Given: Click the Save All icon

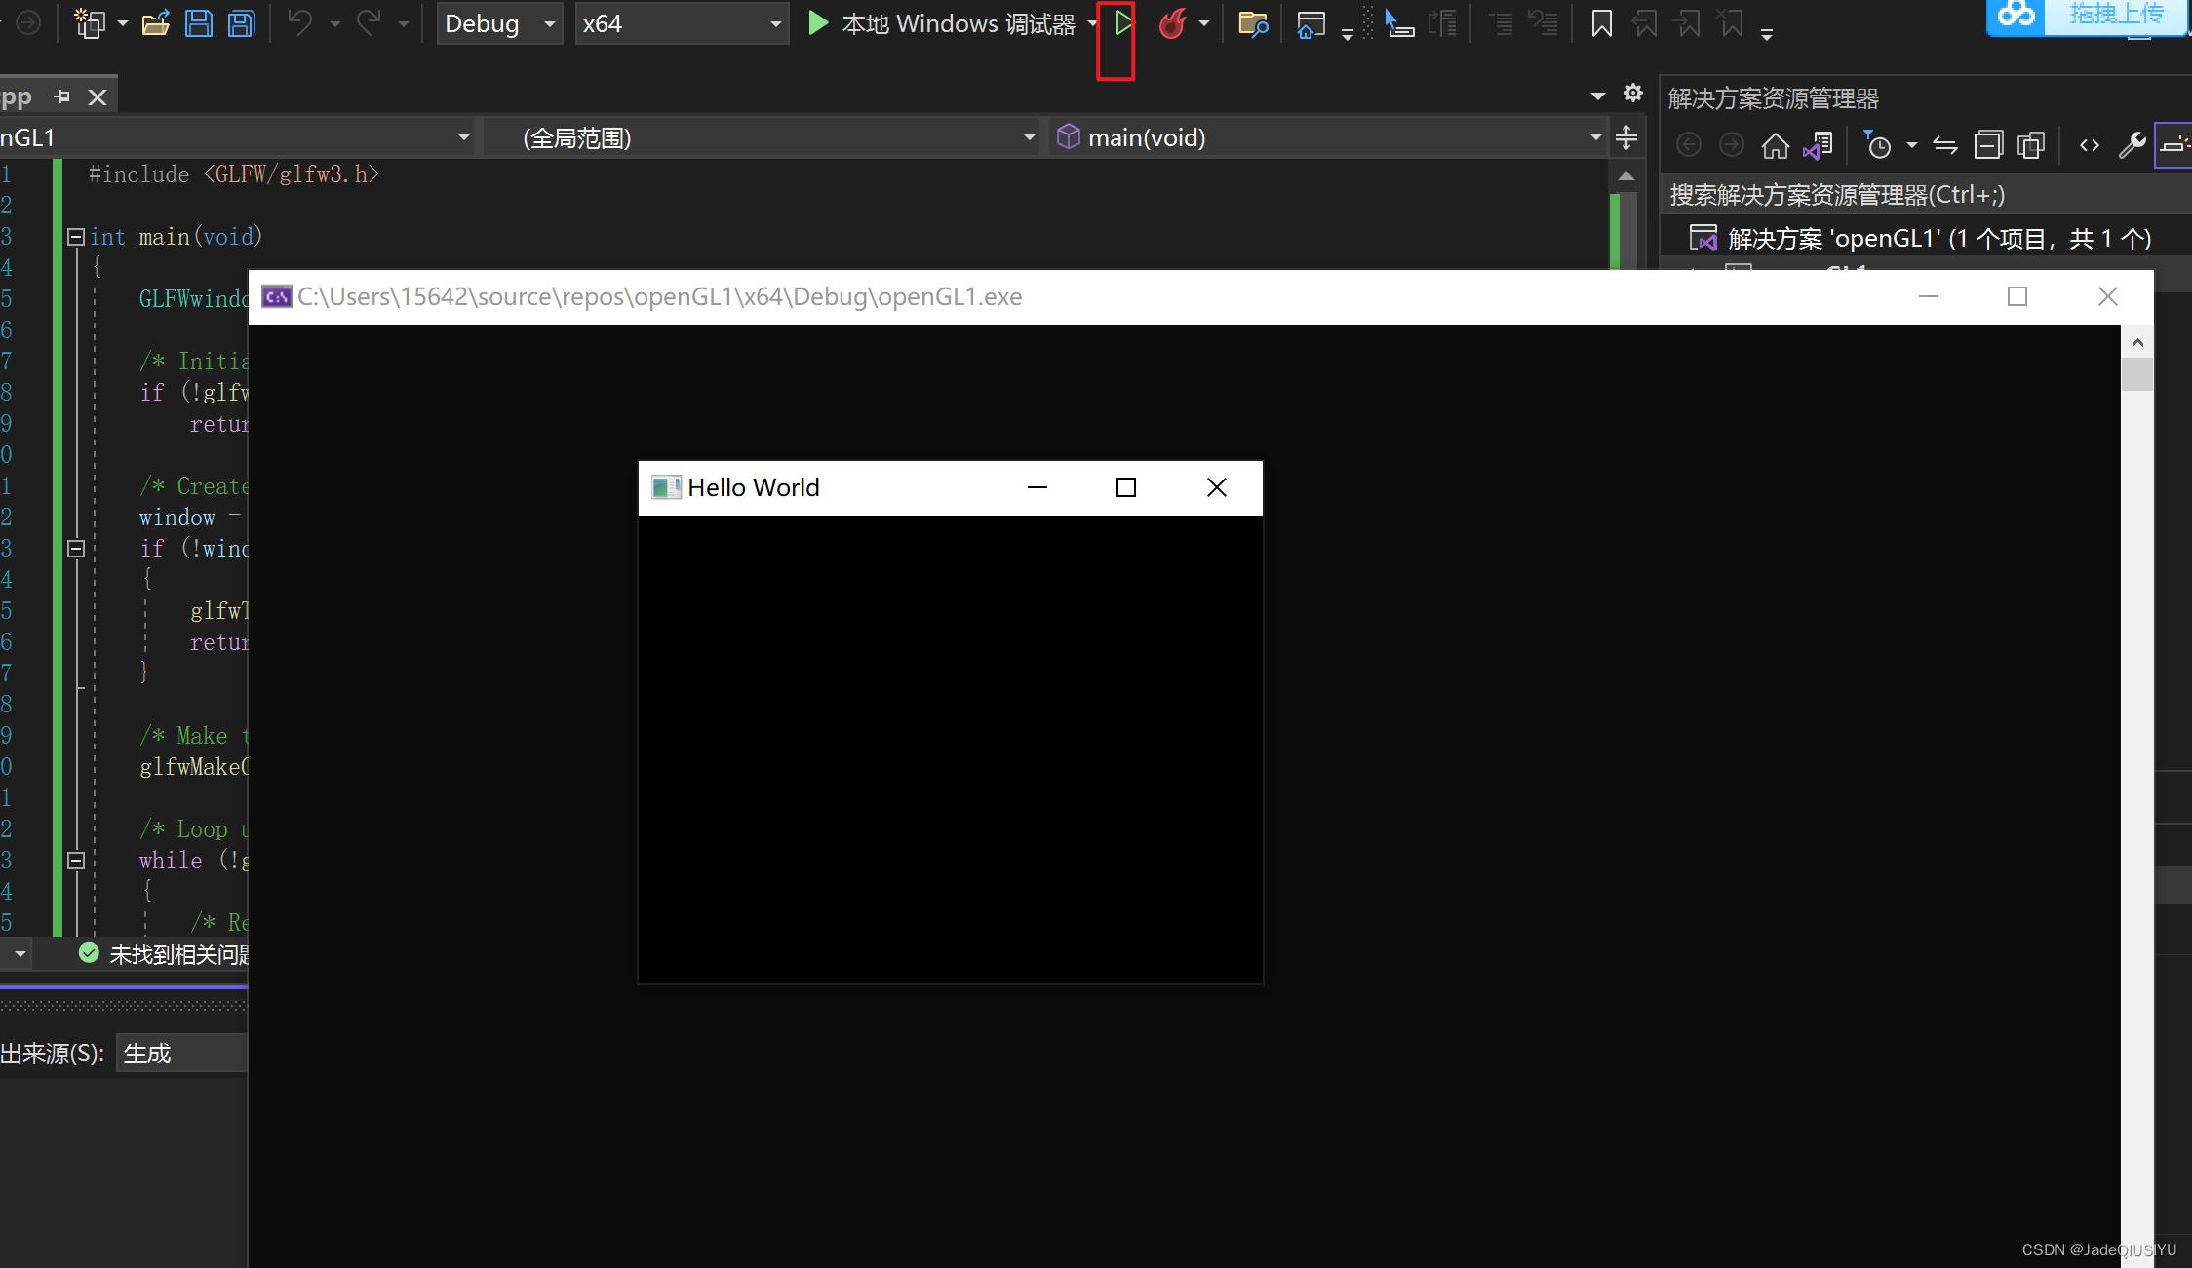Looking at the screenshot, I should coord(241,23).
